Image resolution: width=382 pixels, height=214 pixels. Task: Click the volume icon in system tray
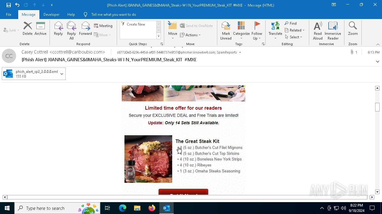coord(344,208)
